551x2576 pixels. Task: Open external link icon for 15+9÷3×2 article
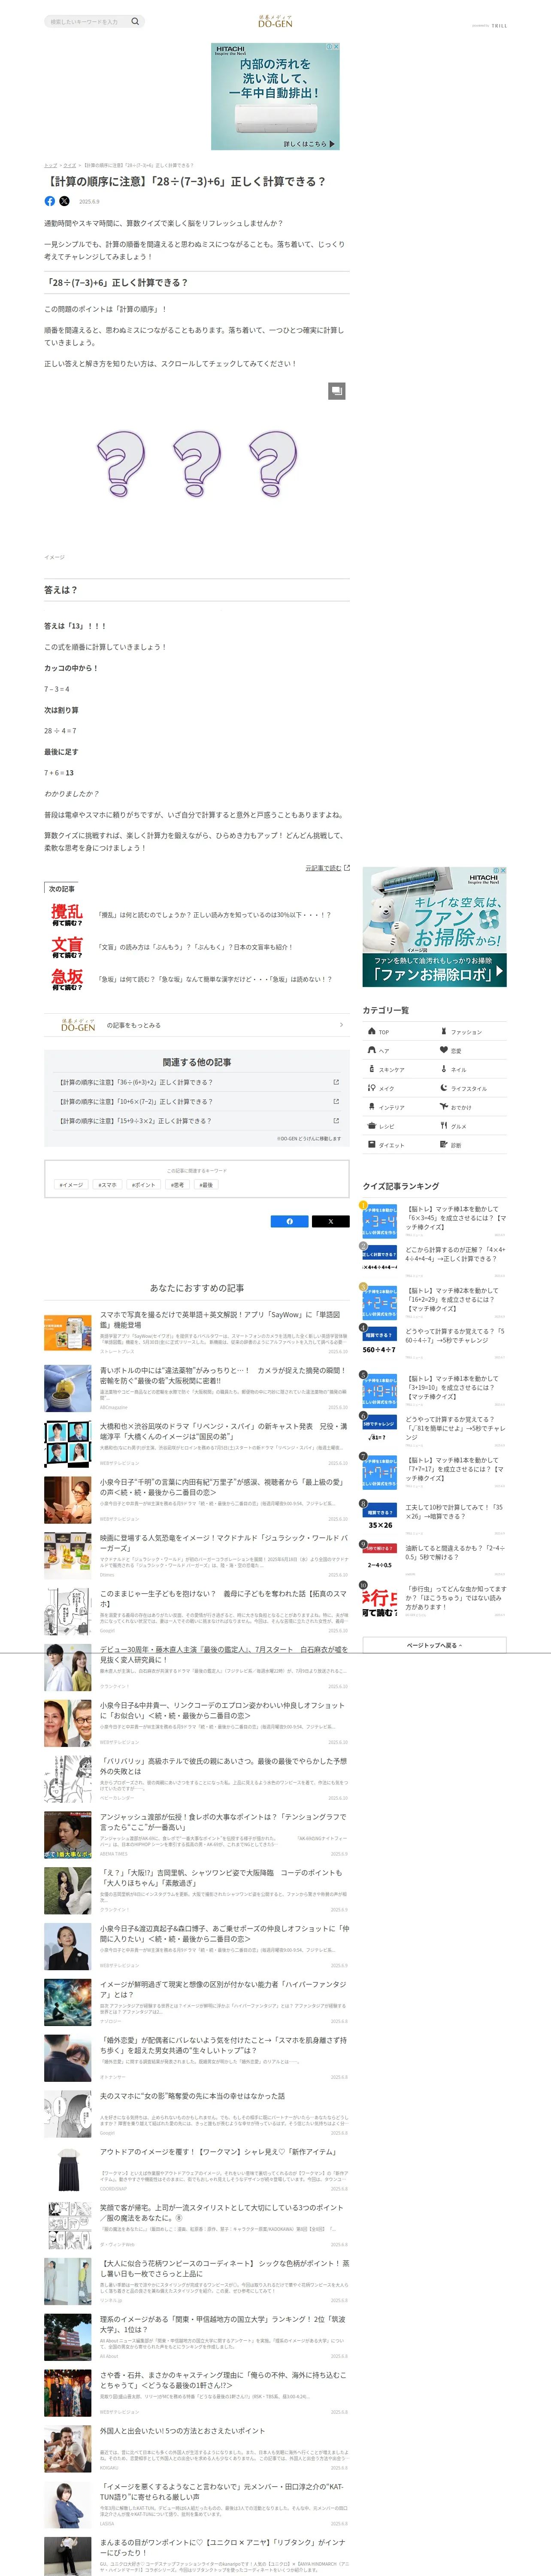click(x=336, y=1120)
